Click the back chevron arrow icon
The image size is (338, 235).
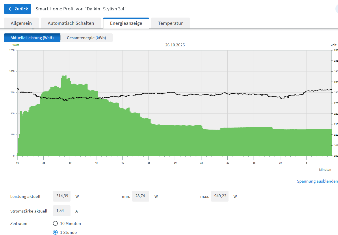click(x=10, y=9)
